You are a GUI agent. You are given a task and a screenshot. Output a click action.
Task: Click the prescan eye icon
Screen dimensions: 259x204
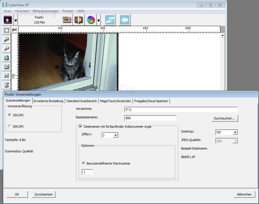pos(67,20)
